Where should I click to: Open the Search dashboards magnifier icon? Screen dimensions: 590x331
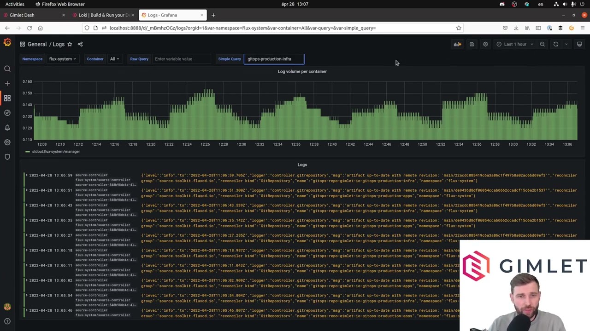[7, 69]
